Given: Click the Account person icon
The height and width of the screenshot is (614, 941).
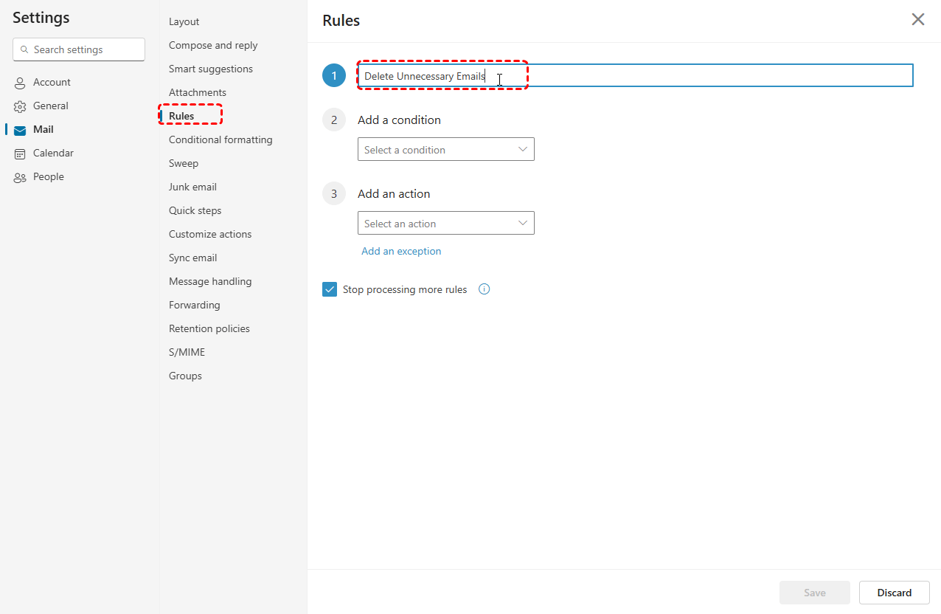Looking at the screenshot, I should click(20, 83).
